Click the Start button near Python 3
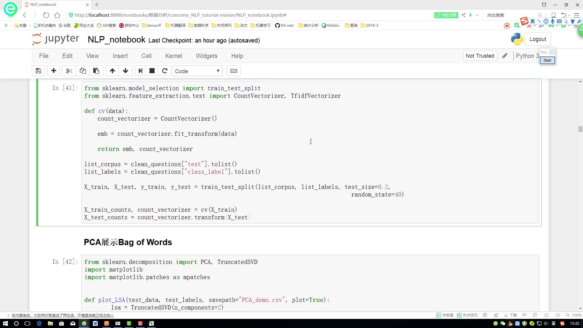The height and width of the screenshot is (328, 583). pos(547,60)
